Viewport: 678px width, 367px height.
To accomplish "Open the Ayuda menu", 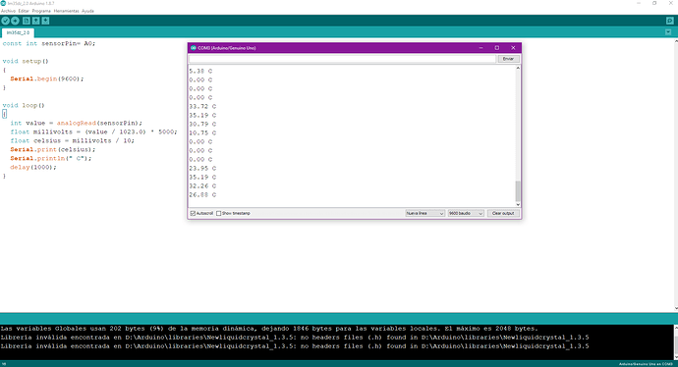I will [87, 11].
